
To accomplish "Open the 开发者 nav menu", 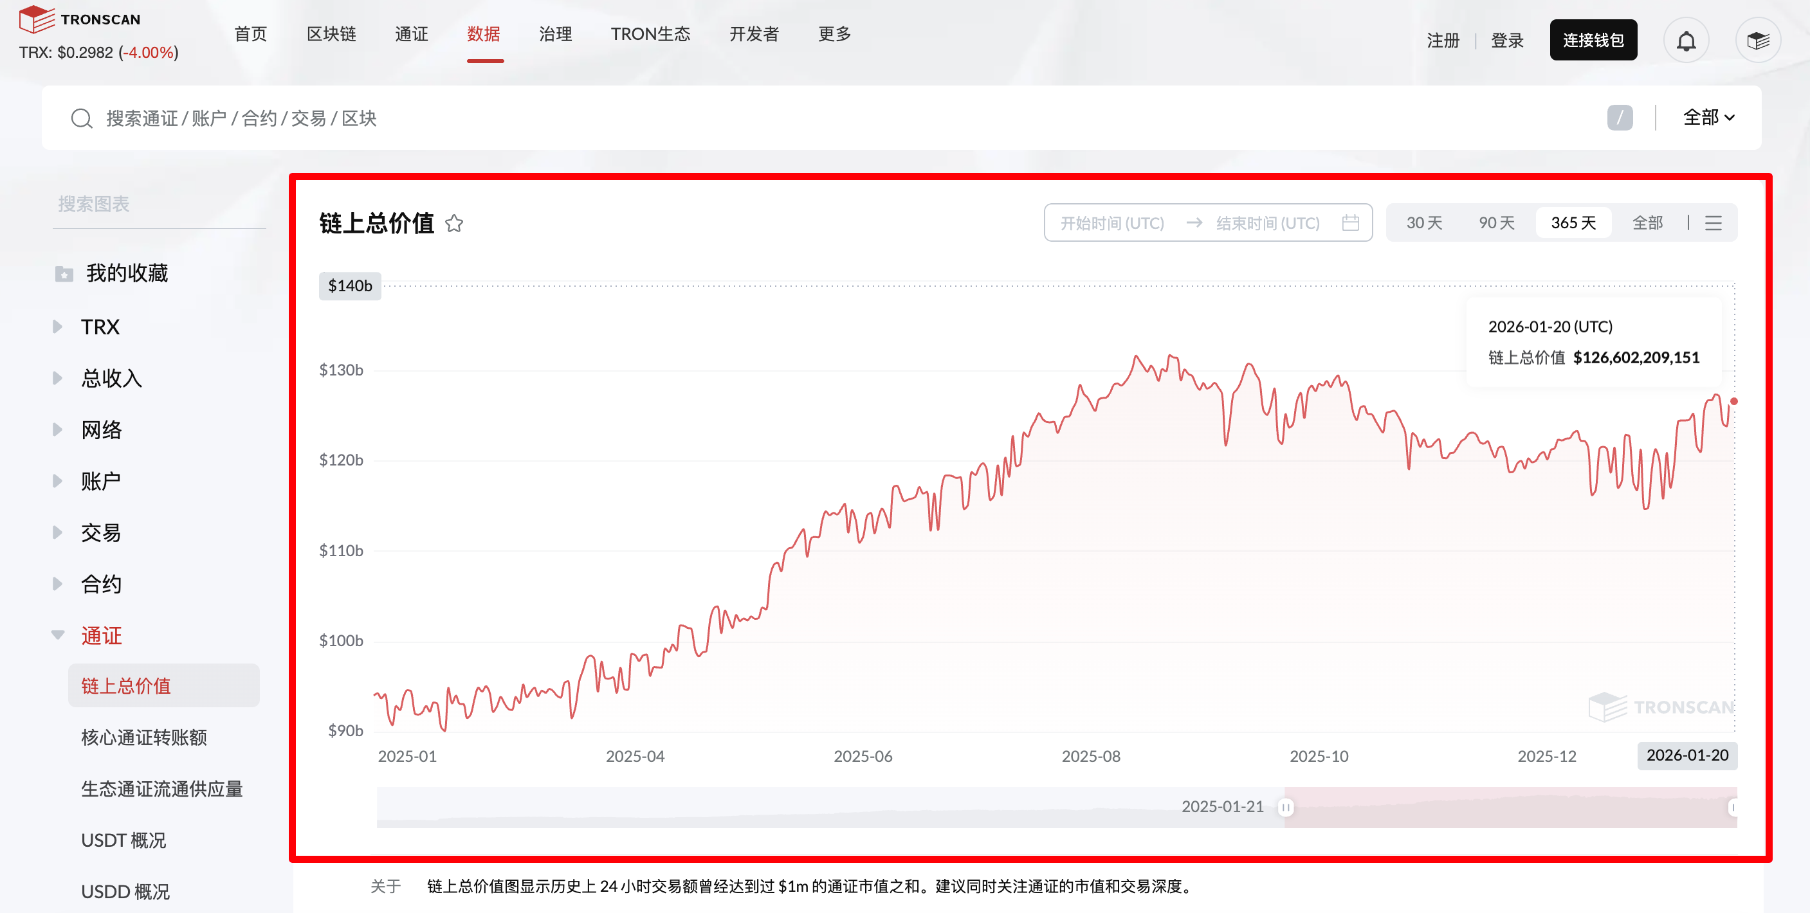I will coord(754,33).
